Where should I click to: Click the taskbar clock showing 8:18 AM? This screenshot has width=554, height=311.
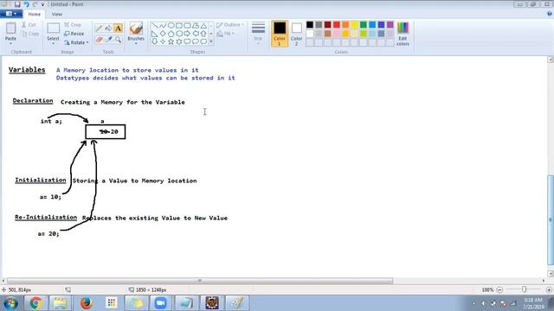[533, 303]
